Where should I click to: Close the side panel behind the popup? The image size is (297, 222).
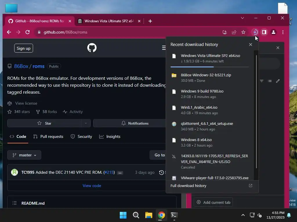[278, 48]
